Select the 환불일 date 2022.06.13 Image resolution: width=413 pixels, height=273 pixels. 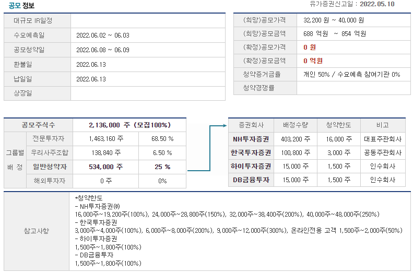coord(91,65)
